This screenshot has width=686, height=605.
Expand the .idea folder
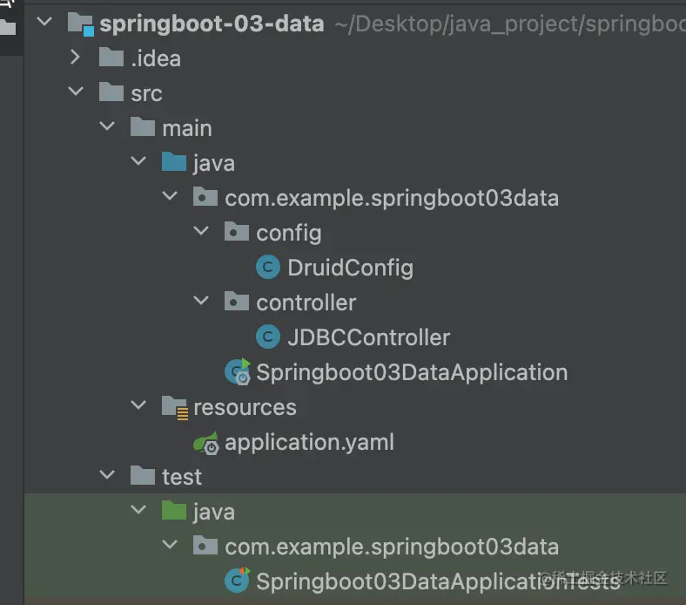pyautogui.click(x=75, y=57)
